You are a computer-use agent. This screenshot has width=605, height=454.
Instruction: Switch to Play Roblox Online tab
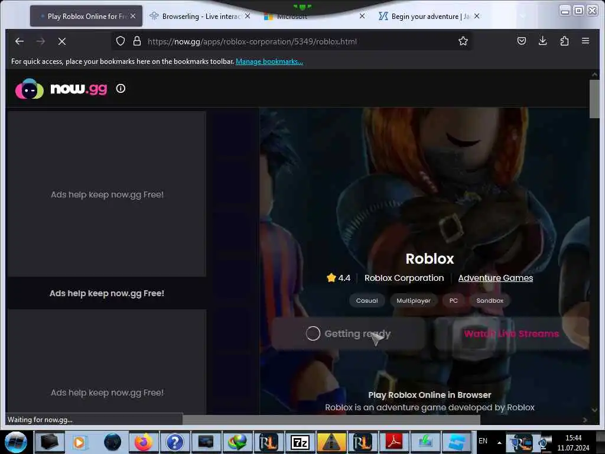(86, 16)
